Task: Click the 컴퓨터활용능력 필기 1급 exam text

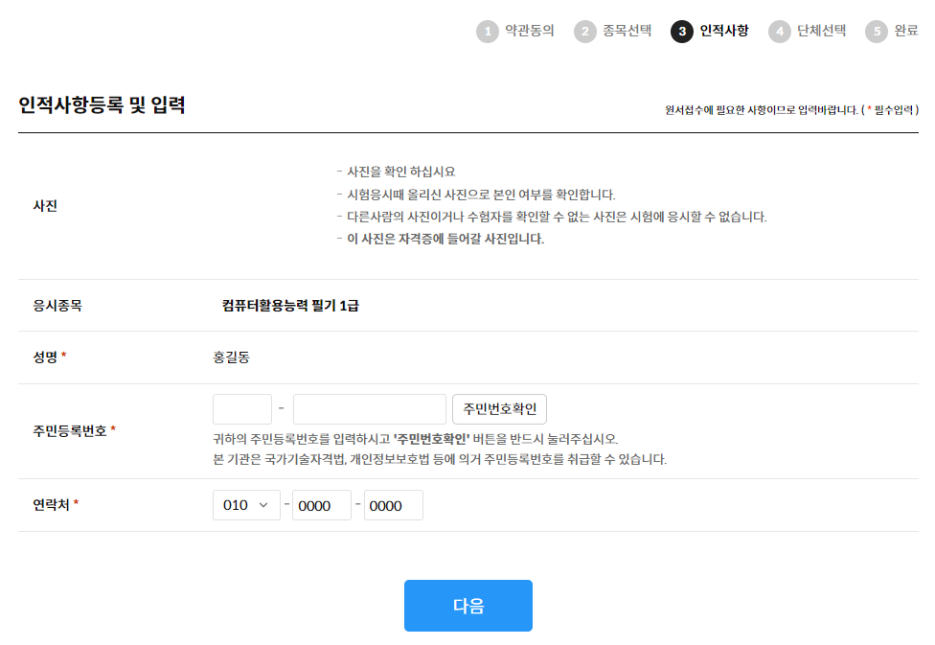Action: (x=290, y=306)
